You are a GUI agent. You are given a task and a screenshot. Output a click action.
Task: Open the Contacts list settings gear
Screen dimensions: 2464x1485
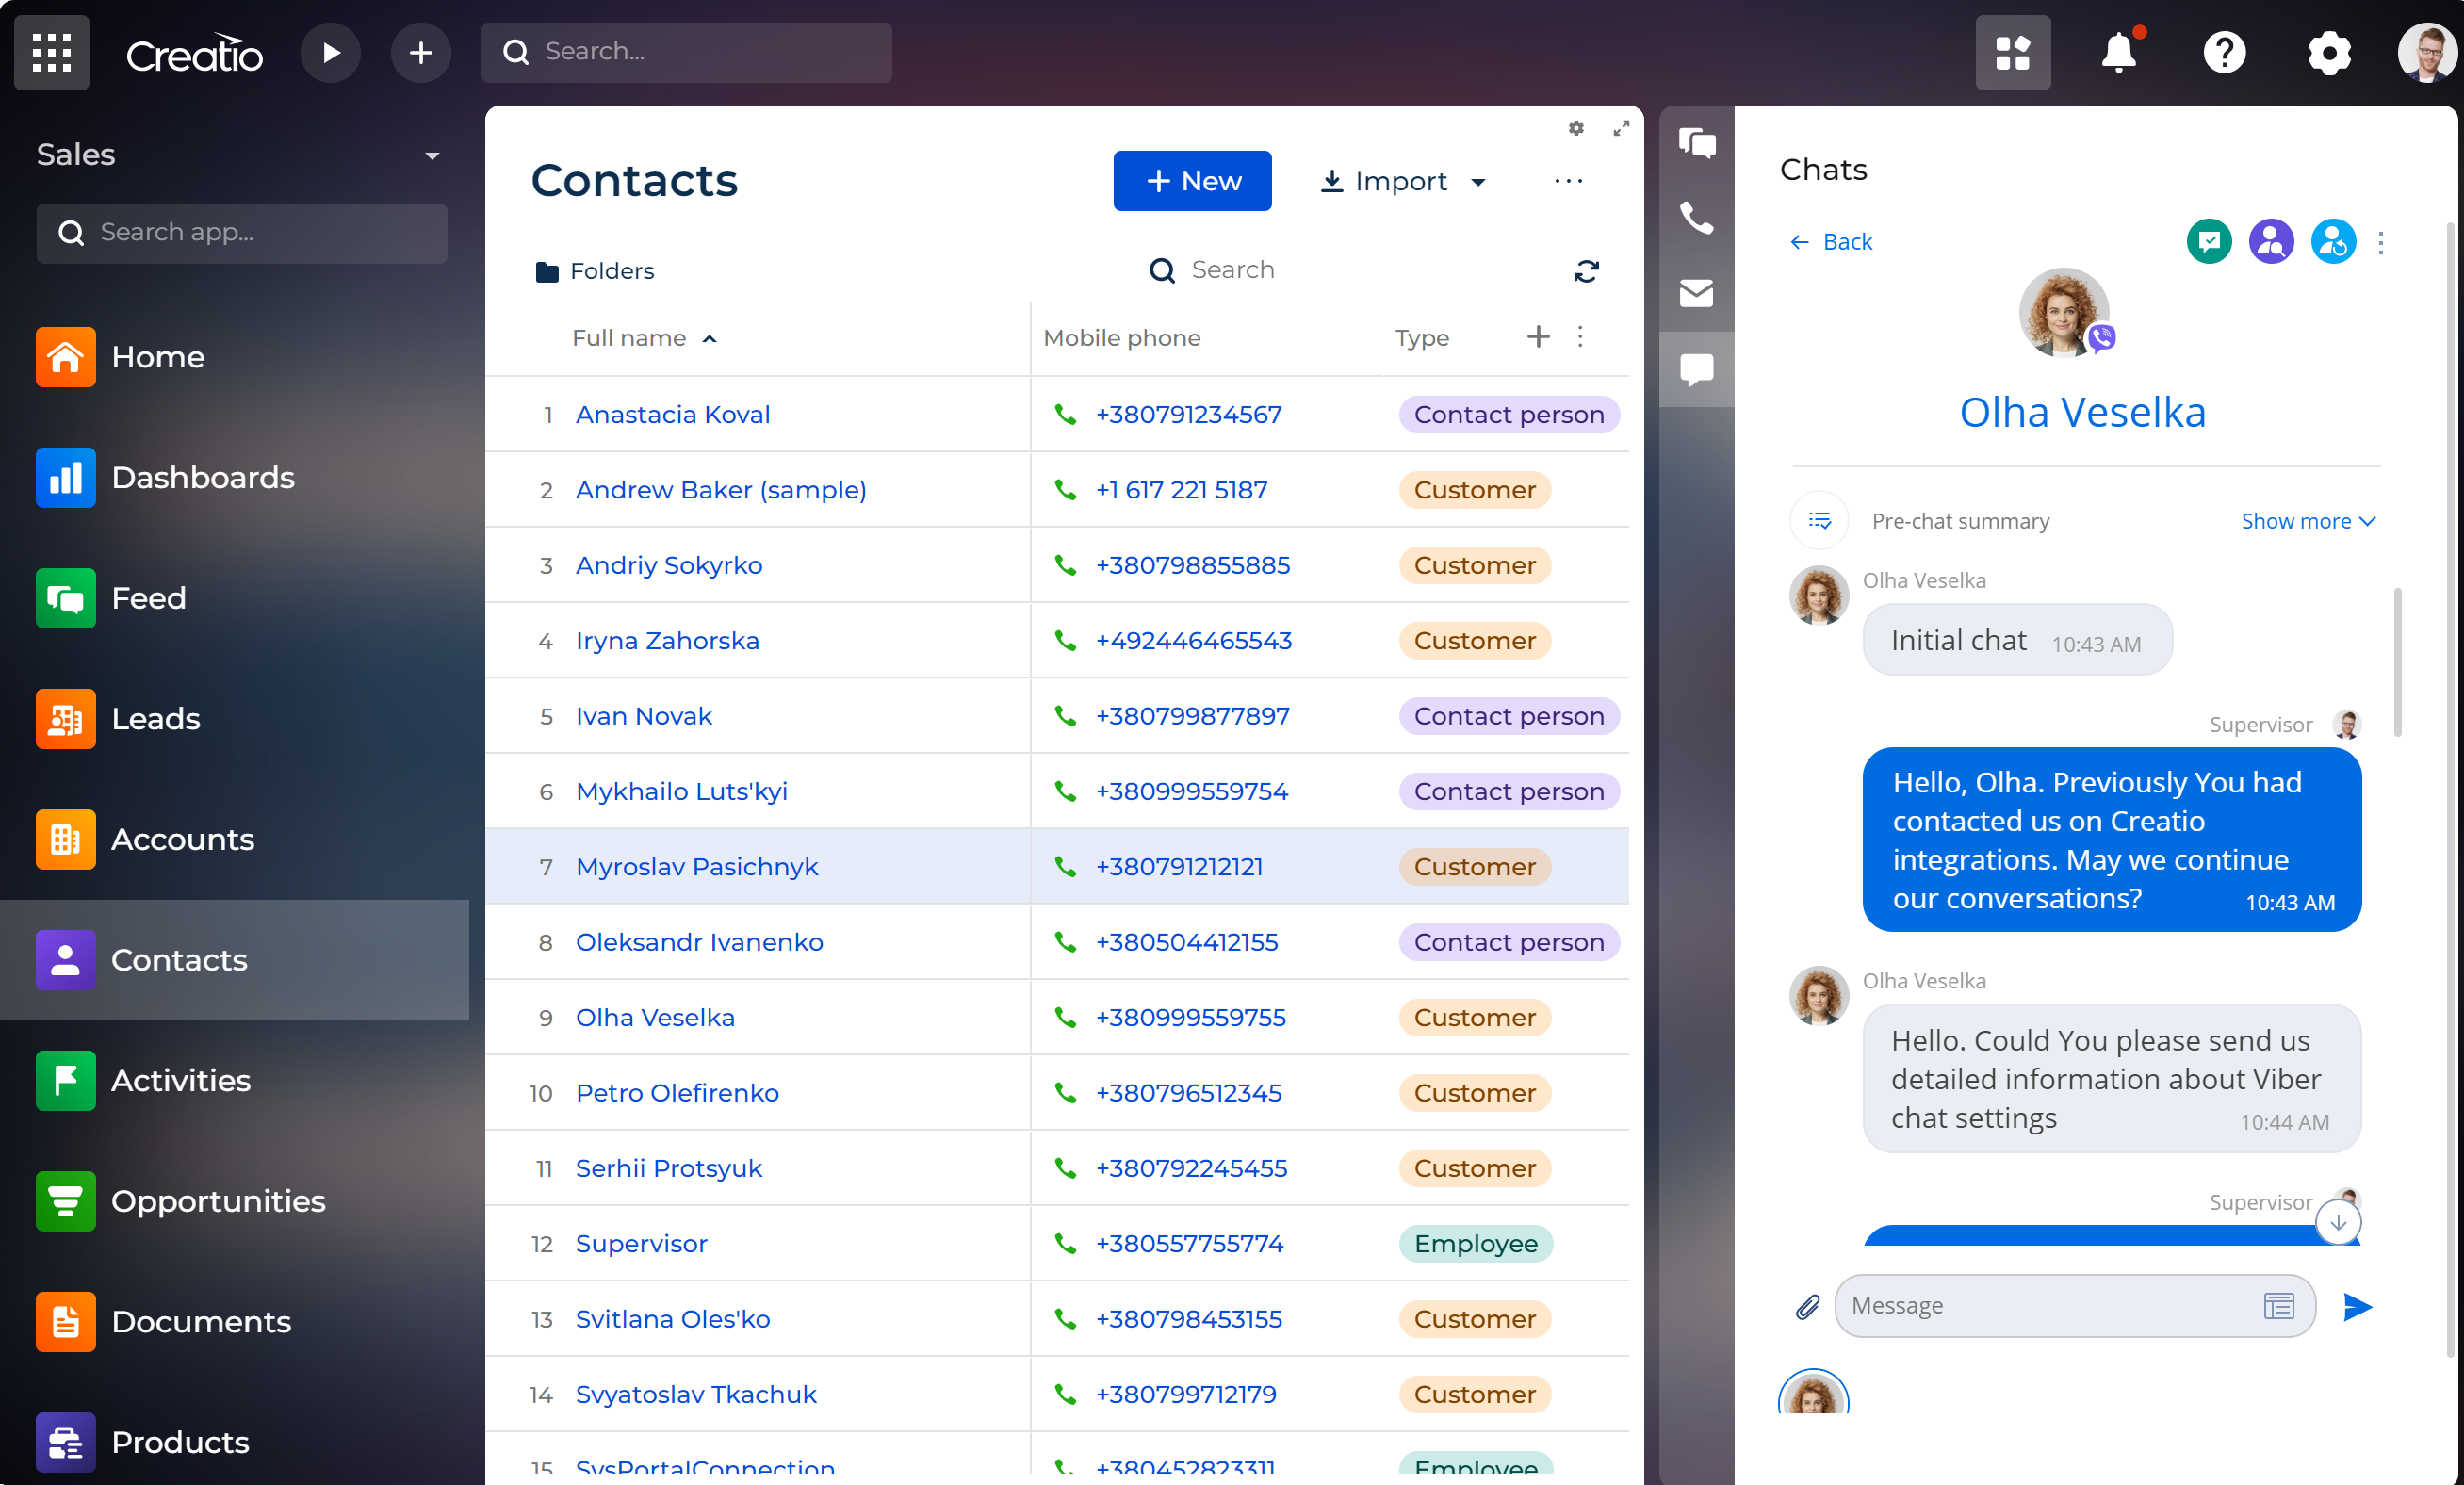(1575, 128)
